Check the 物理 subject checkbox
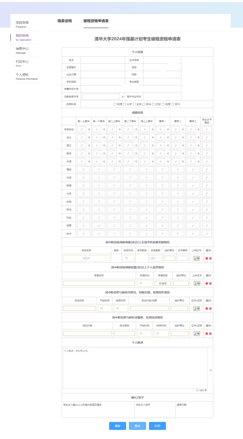 (115, 104)
